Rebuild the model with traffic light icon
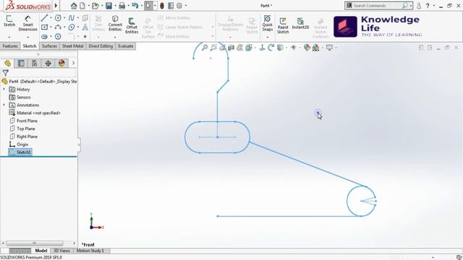463x260 pixels. (162, 6)
